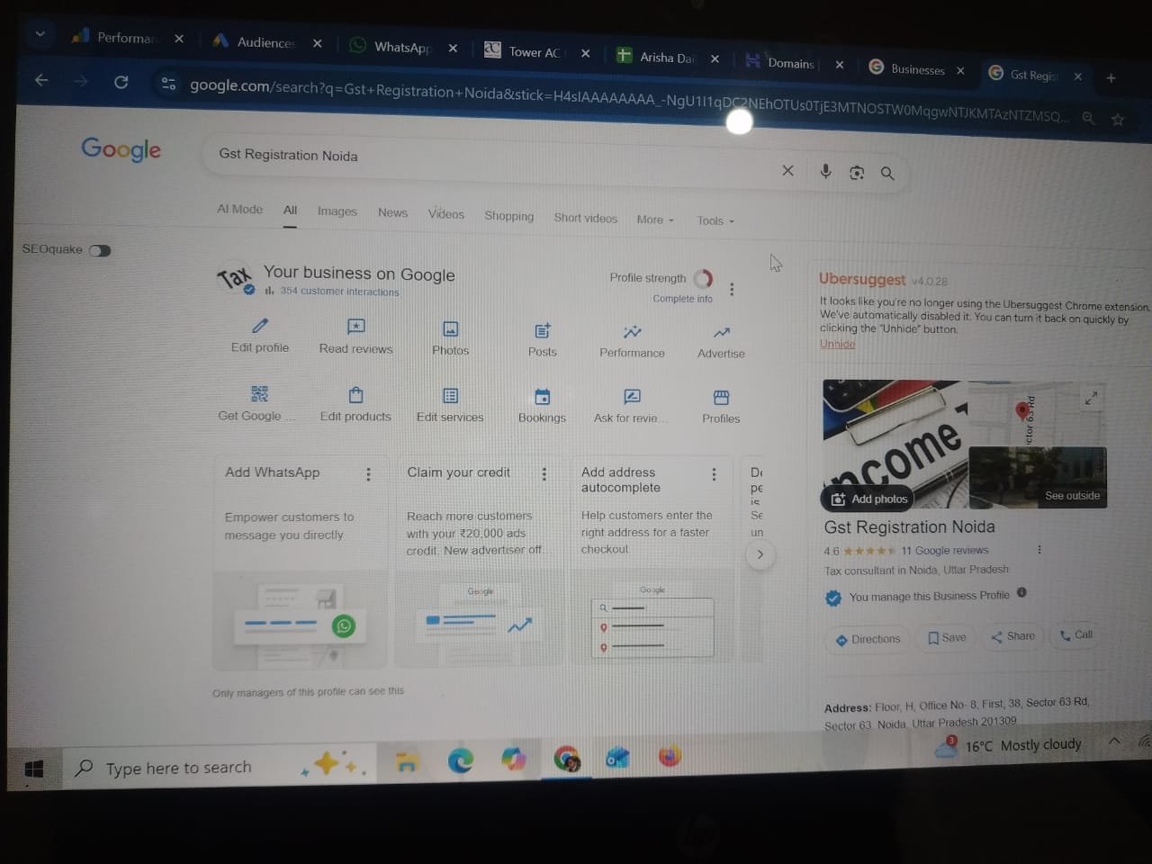1152x864 pixels.
Task: Click the Advertise trend icon
Action: point(721,333)
